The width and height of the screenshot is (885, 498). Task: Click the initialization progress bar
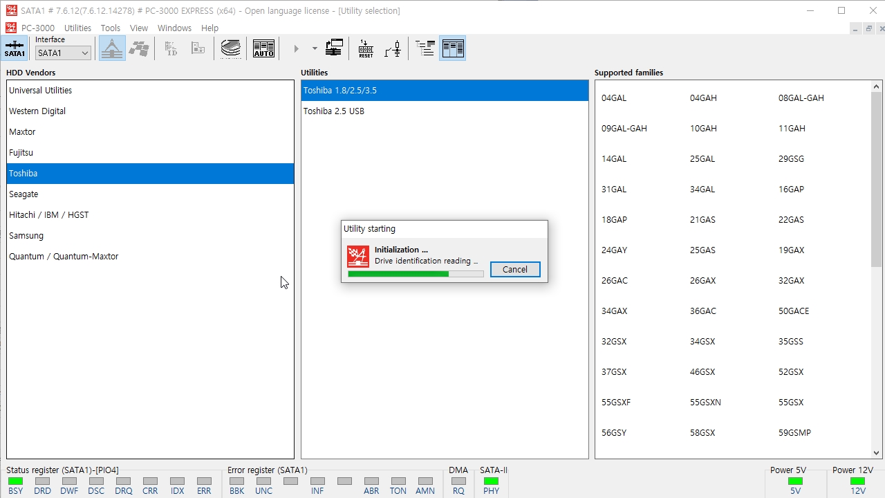[416, 274]
